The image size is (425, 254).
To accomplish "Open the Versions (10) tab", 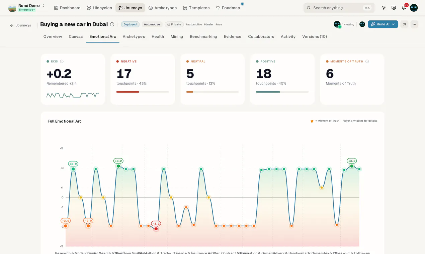I will (315, 37).
